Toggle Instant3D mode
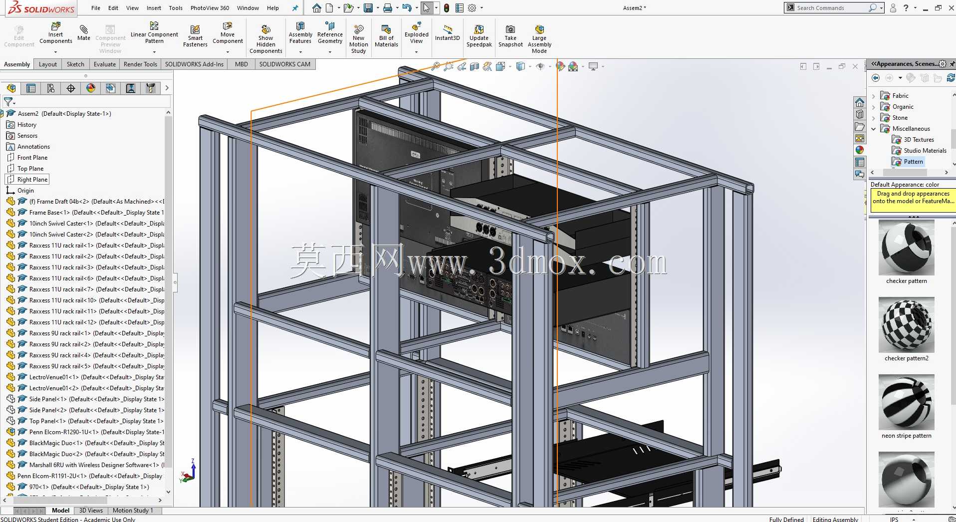The image size is (956, 522). coord(448,33)
